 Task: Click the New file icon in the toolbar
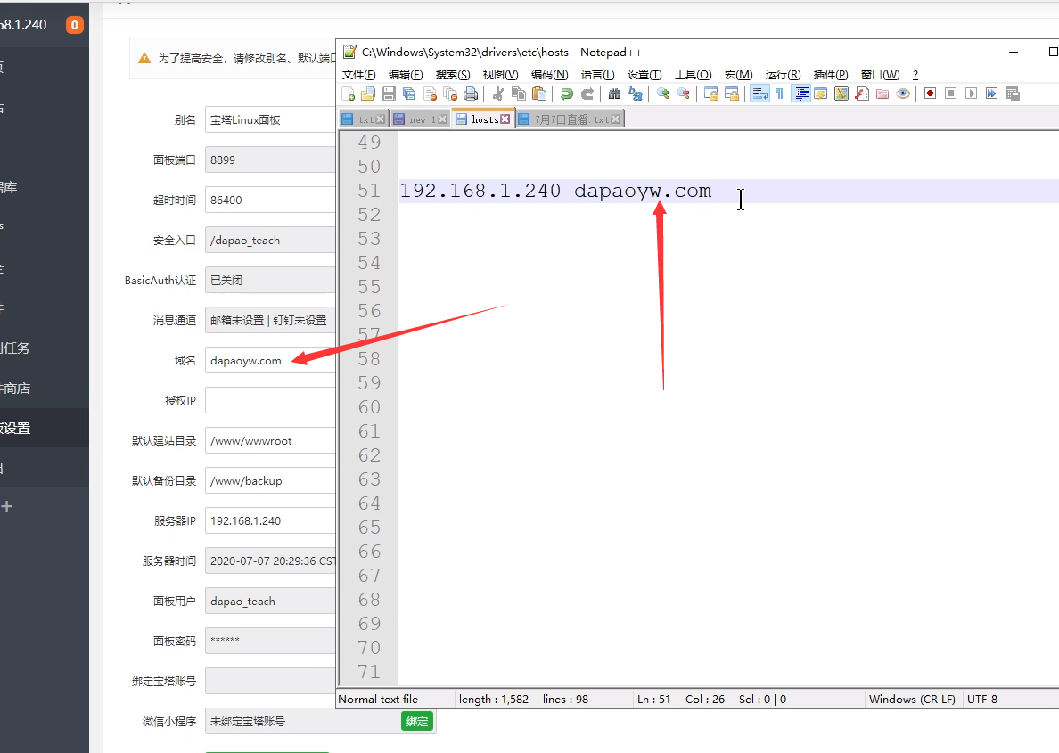(349, 94)
